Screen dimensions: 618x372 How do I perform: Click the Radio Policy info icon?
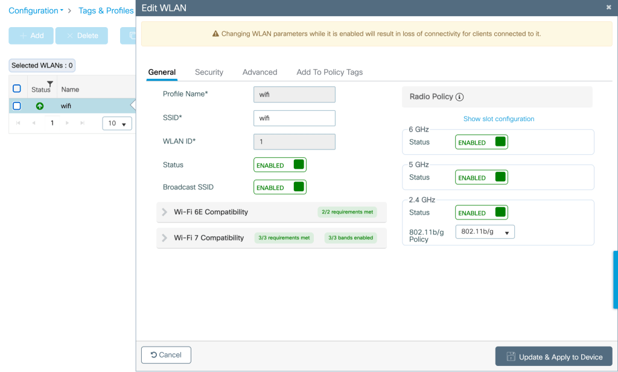pyautogui.click(x=460, y=97)
